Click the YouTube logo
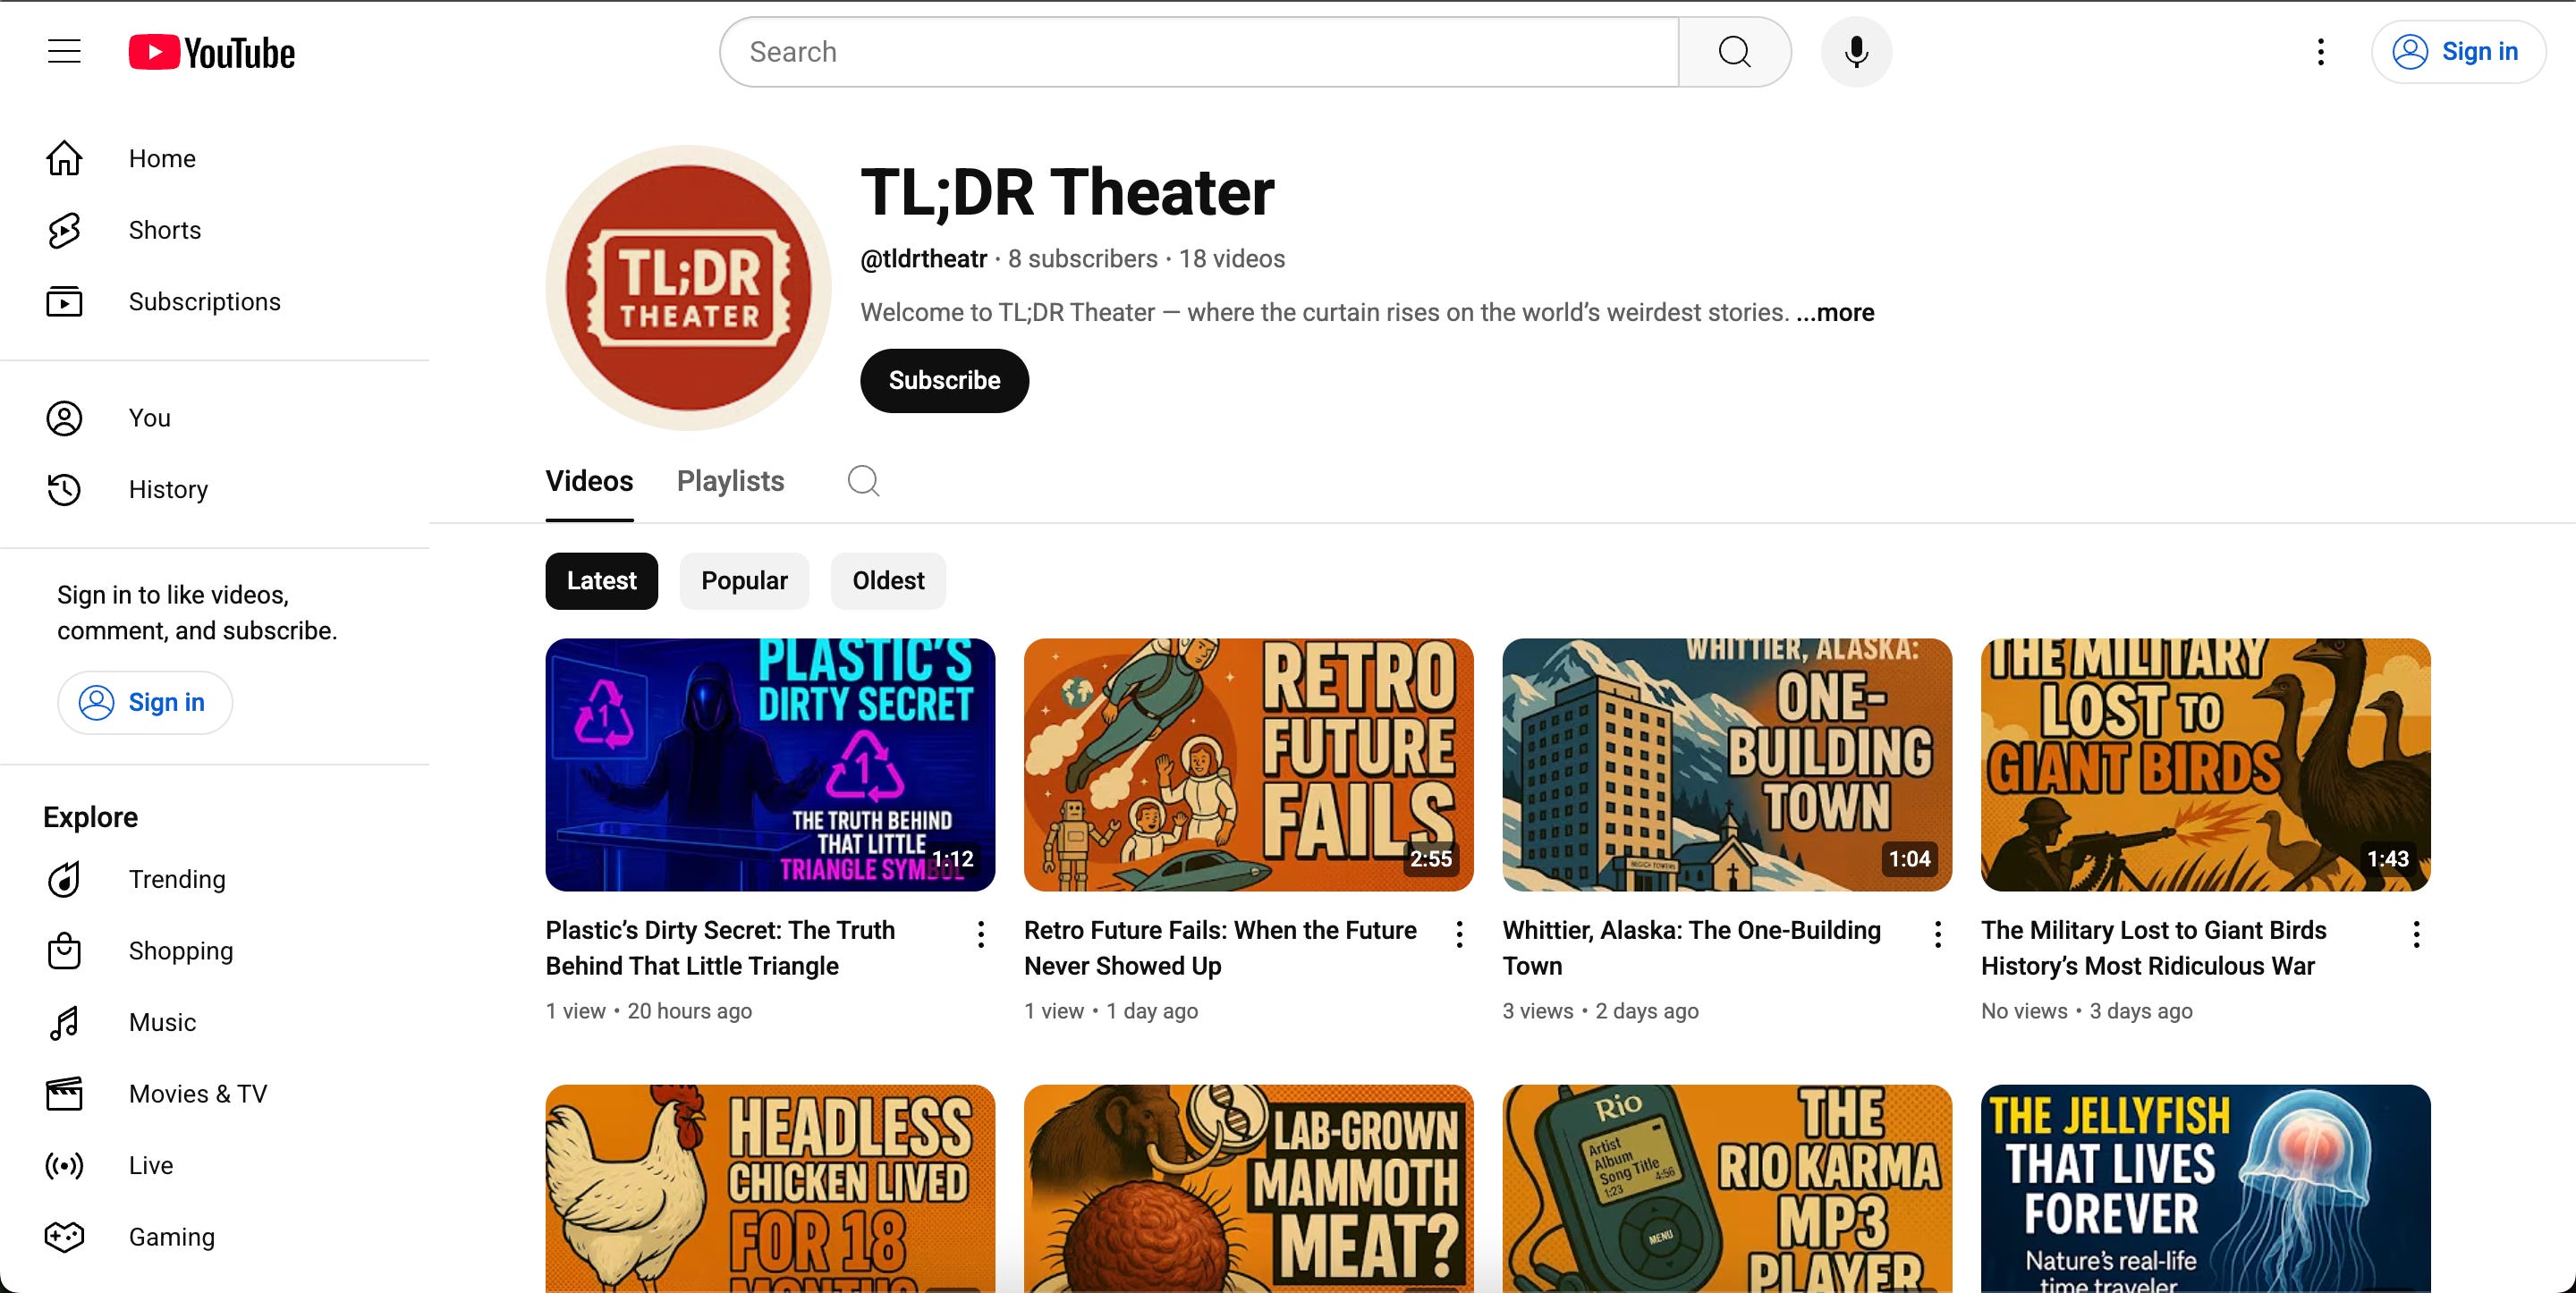2576x1293 pixels. pyautogui.click(x=212, y=52)
